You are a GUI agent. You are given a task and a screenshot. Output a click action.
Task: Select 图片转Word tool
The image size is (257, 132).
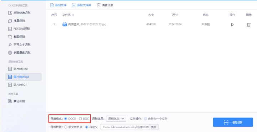pos(23,77)
